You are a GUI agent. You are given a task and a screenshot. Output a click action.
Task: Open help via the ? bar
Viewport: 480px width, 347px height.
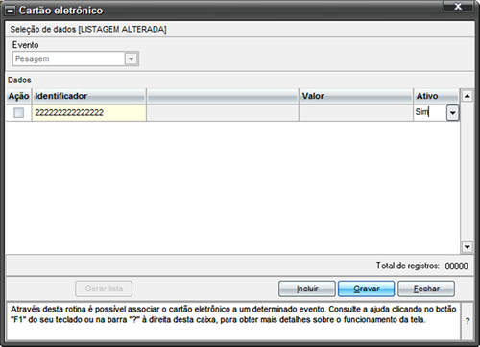click(x=468, y=321)
